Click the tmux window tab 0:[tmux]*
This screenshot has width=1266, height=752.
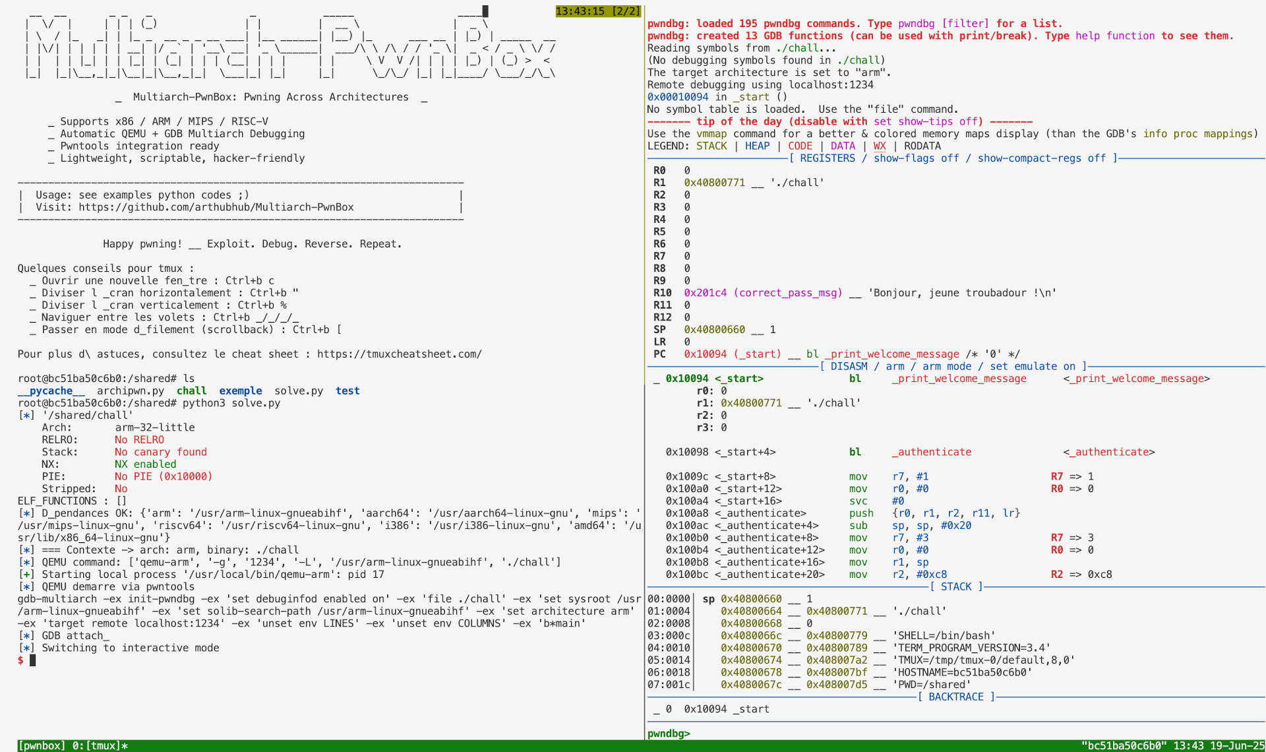[100, 745]
